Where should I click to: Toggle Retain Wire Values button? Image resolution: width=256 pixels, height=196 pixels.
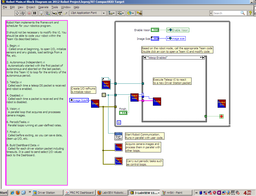coord(48,13)
